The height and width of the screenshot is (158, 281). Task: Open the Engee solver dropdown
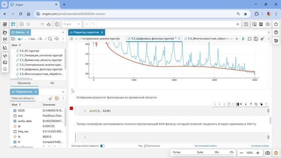point(72,24)
